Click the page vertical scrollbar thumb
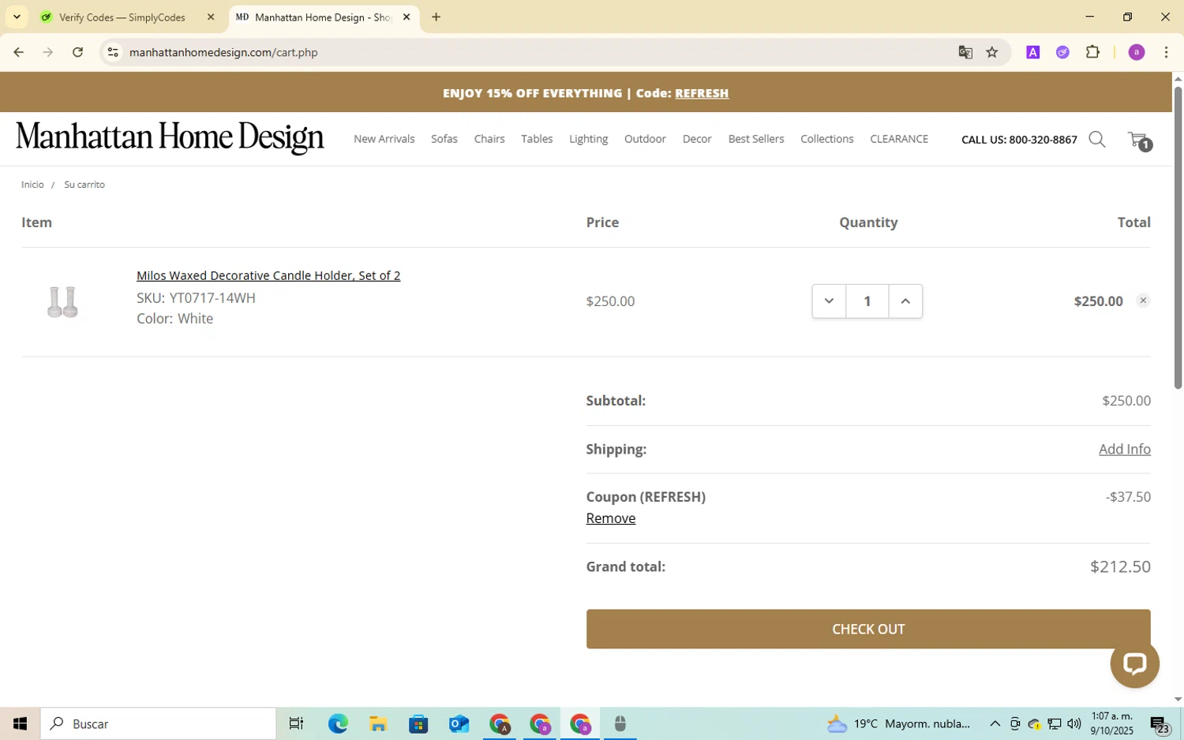This screenshot has width=1184, height=740. pyautogui.click(x=1178, y=237)
